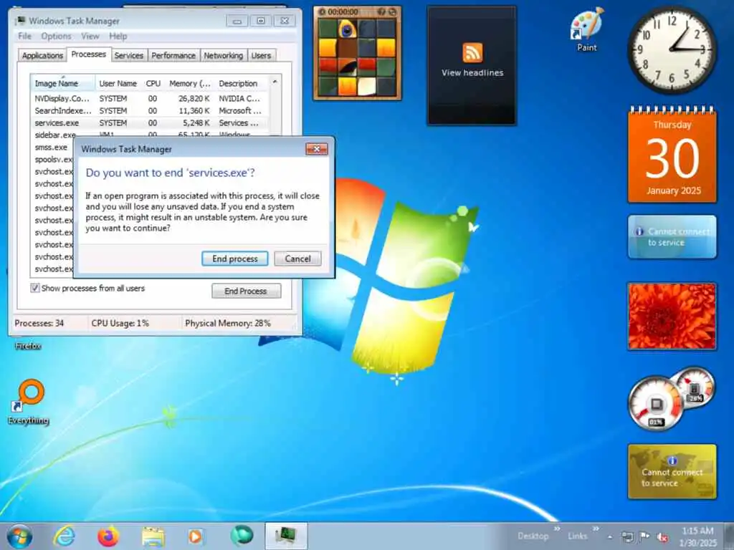Launch Internet Explorer from the taskbar
This screenshot has height=550, width=734.
click(64, 536)
